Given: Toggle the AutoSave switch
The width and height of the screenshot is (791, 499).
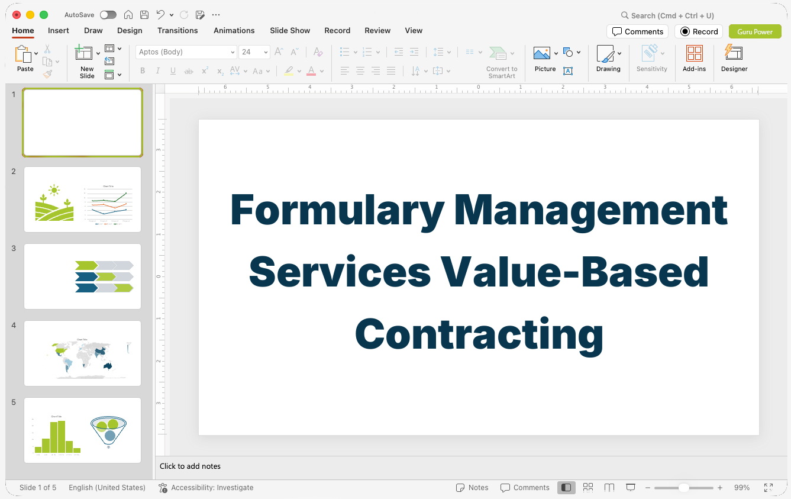Looking at the screenshot, I should [x=108, y=15].
